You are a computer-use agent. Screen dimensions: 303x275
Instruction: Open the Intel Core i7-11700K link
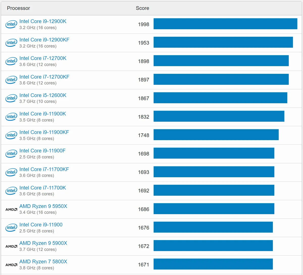(43, 188)
